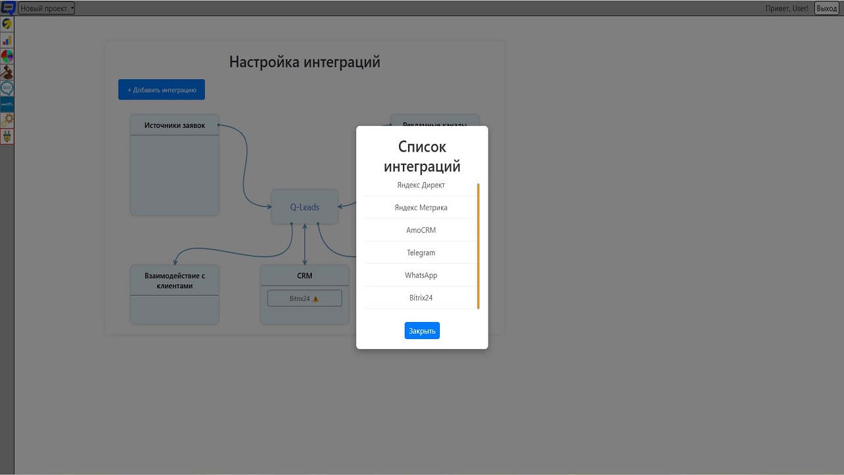The width and height of the screenshot is (844, 475).
Task: Choose Telegram in the integrations list
Action: pyautogui.click(x=421, y=253)
